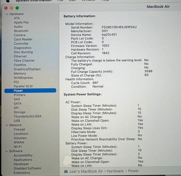Open the Apple menu icon
The width and height of the screenshot is (181, 176).
pyautogui.click(x=8, y=1)
